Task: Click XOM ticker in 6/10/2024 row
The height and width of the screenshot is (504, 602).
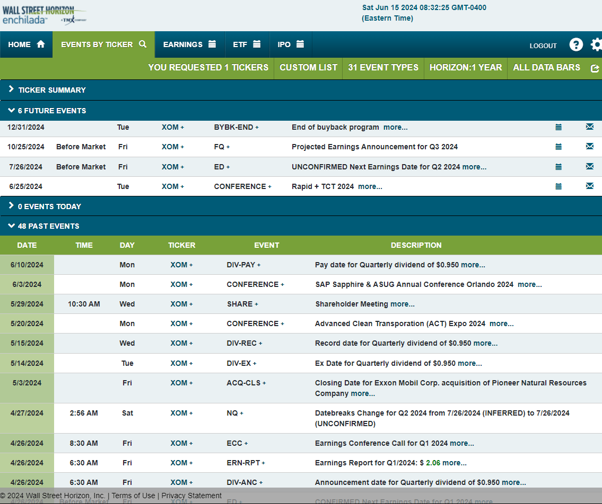Action: click(x=179, y=265)
